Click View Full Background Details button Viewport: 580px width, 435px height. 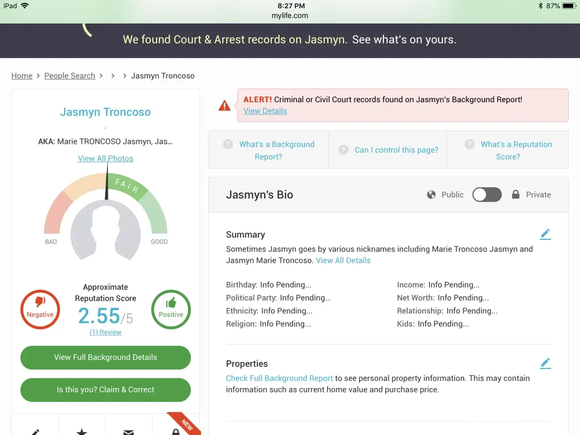point(105,358)
